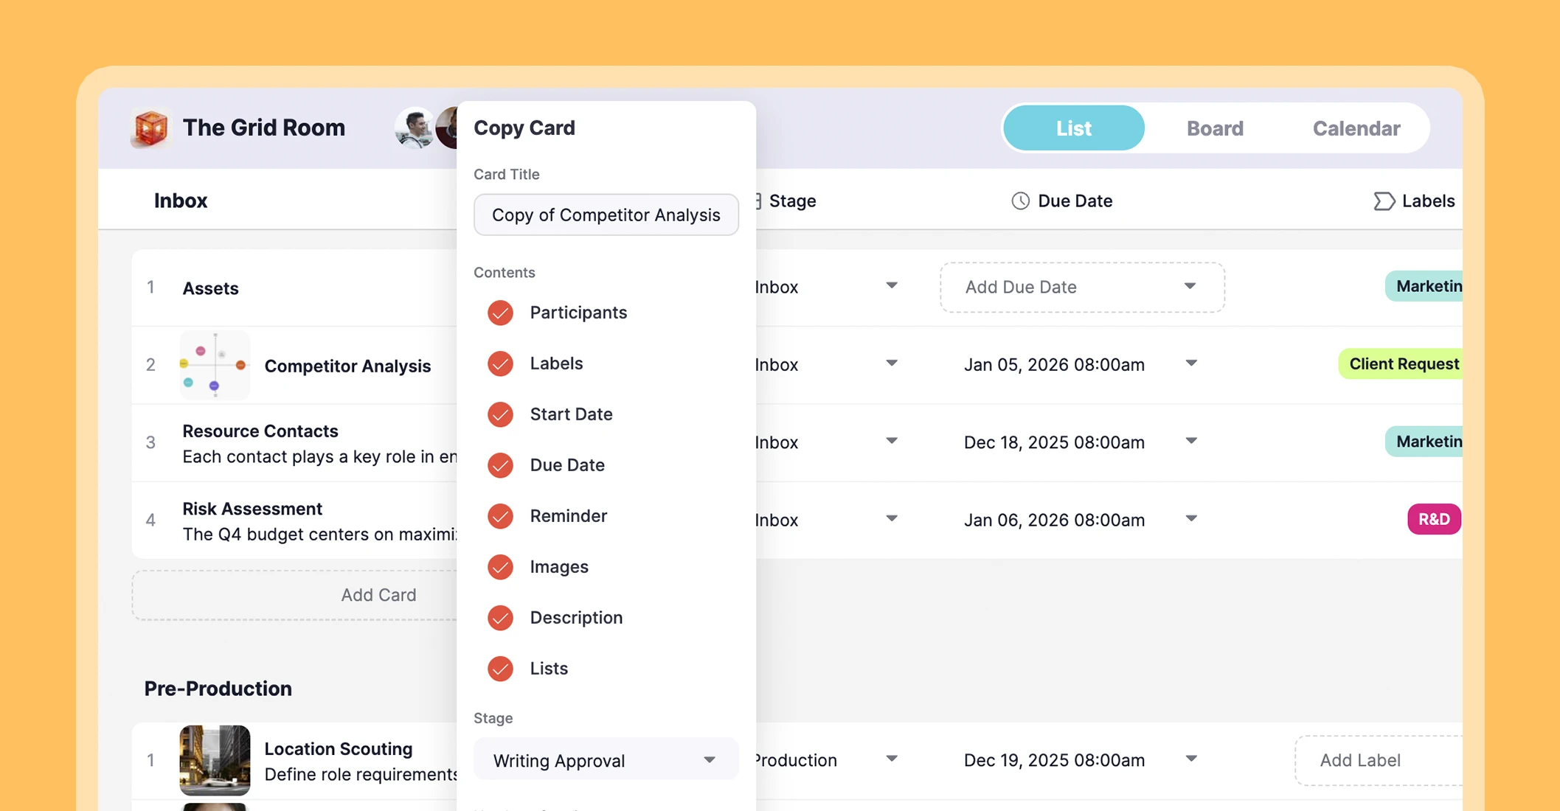
Task: Disable copying Images in Copy Card
Action: tap(500, 567)
